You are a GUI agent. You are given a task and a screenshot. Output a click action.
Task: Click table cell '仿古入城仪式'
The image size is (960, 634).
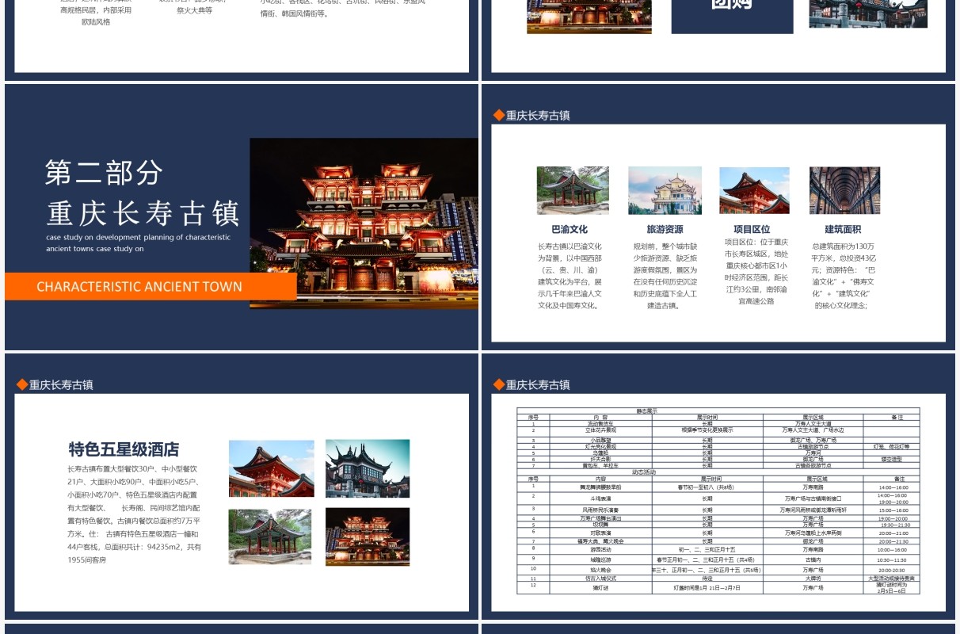(601, 579)
